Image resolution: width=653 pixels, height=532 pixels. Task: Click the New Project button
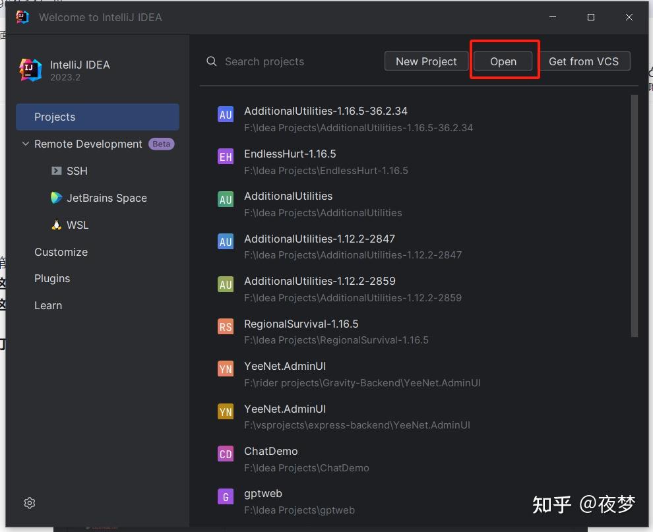click(426, 61)
